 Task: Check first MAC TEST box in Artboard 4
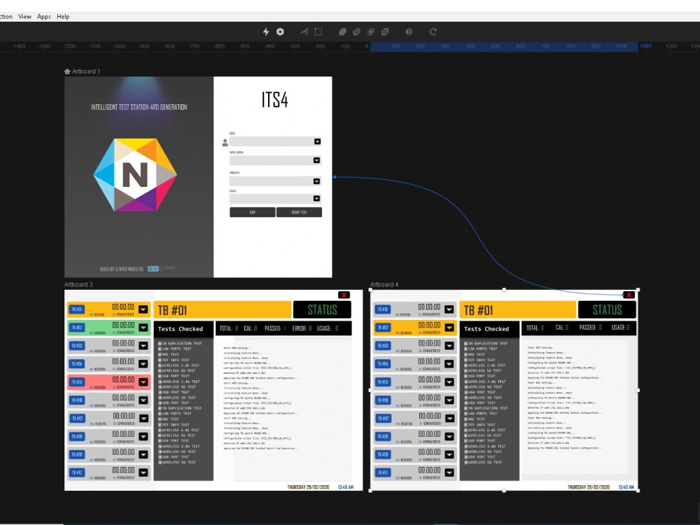[x=465, y=354]
